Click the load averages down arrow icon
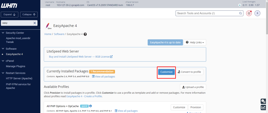Image resolution: width=268 pixels, height=113 pixels. coord(240,5)
